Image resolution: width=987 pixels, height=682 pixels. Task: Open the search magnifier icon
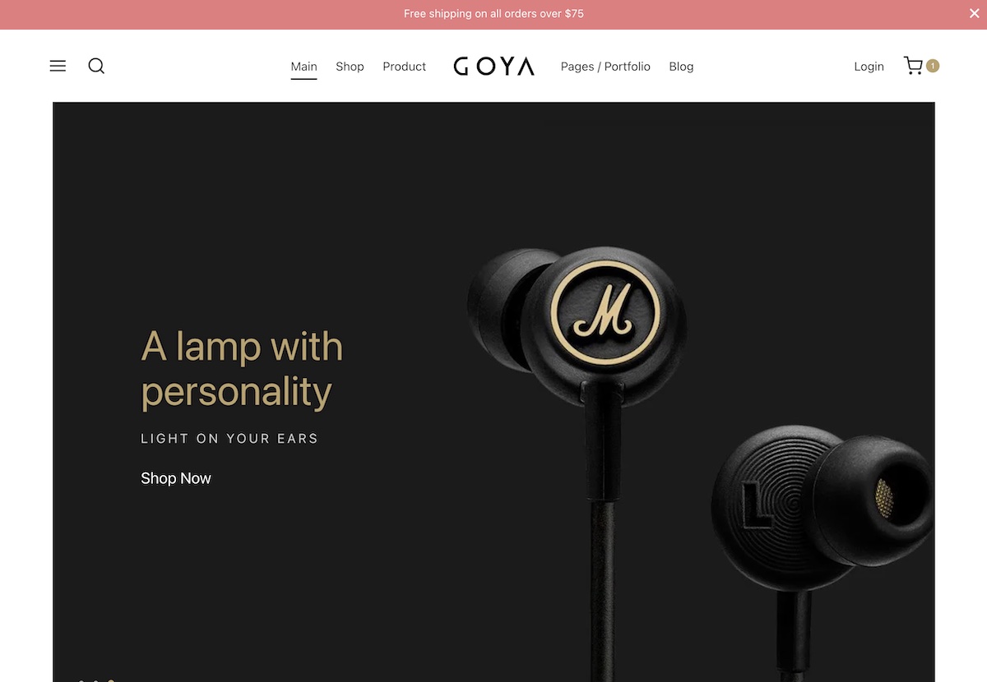[96, 67]
